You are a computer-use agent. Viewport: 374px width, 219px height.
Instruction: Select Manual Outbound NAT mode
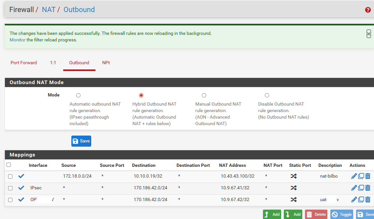(204, 95)
